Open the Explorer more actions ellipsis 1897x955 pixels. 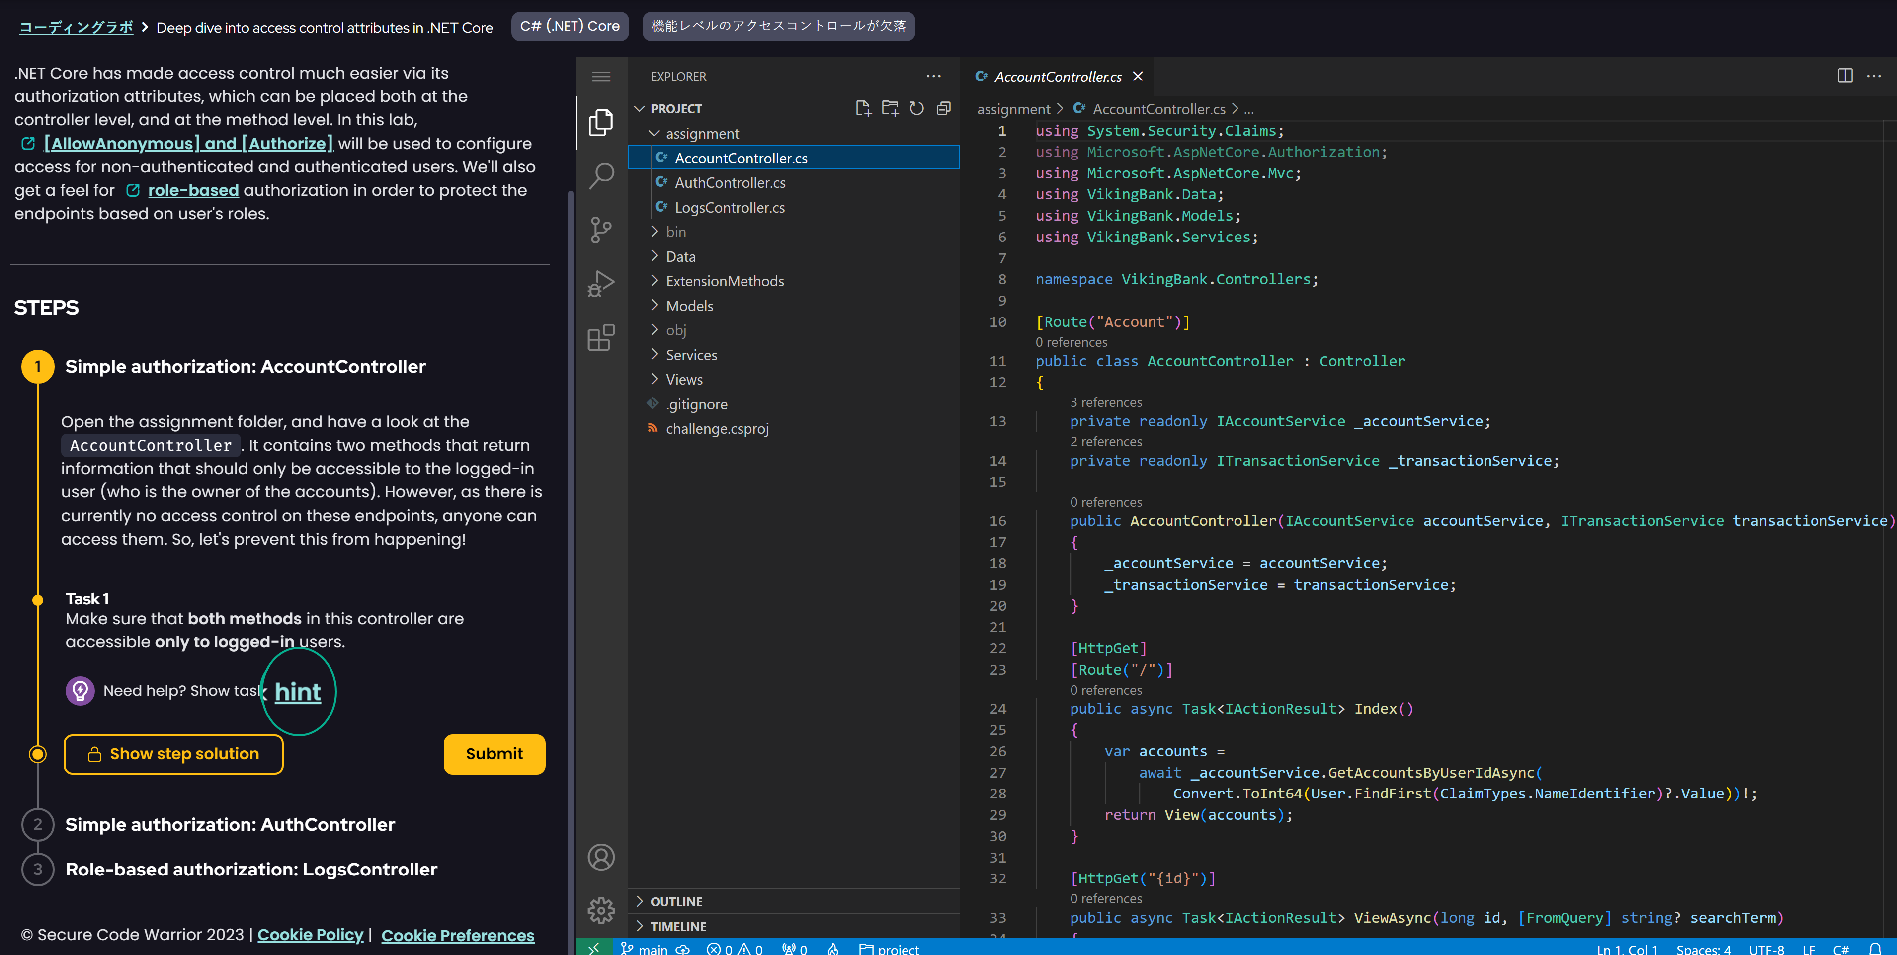[x=933, y=77]
